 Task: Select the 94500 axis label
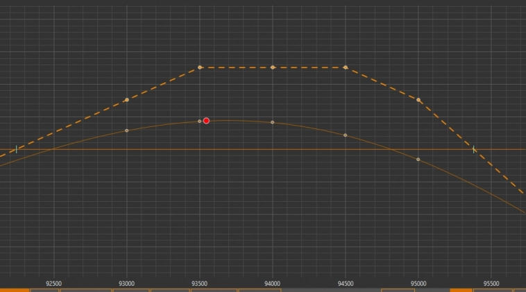pos(346,284)
